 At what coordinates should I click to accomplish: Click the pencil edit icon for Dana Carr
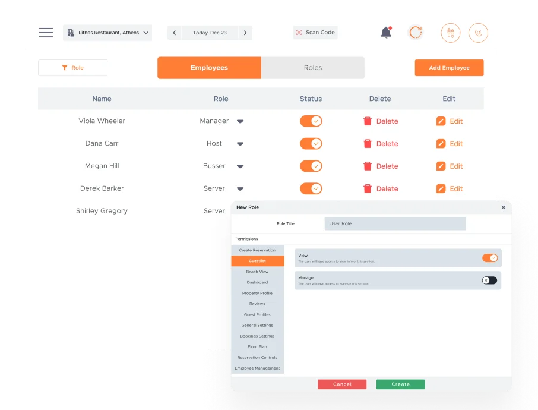(x=441, y=144)
